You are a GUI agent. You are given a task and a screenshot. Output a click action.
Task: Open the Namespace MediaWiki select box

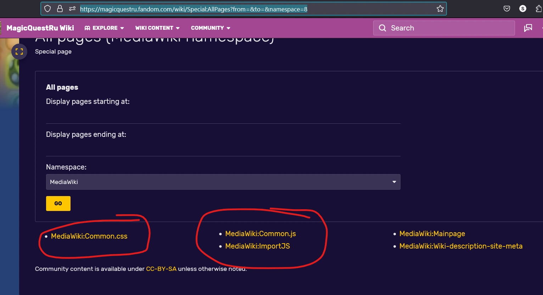point(223,182)
